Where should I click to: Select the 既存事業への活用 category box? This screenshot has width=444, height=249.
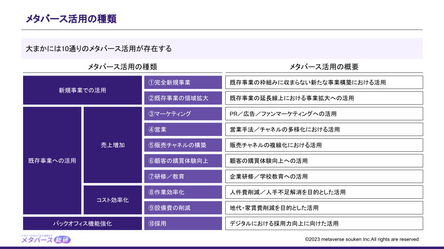(x=52, y=161)
